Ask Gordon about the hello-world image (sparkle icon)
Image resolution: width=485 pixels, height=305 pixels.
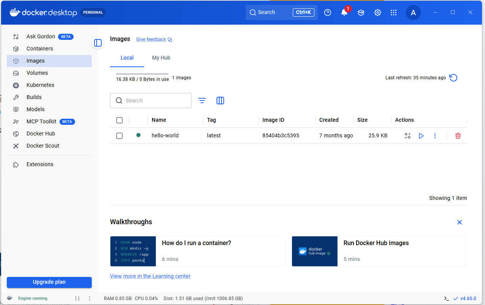tap(408, 136)
